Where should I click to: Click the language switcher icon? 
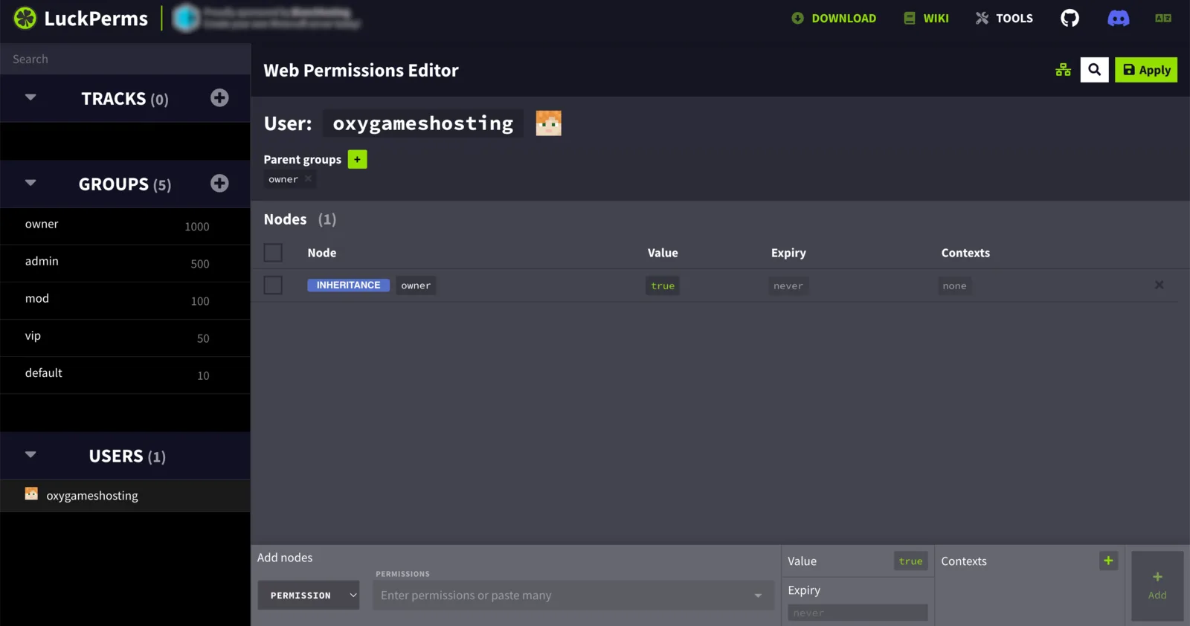click(1163, 19)
